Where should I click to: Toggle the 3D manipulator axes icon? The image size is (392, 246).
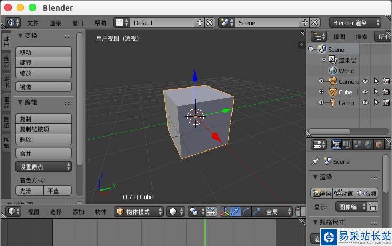coord(225,211)
